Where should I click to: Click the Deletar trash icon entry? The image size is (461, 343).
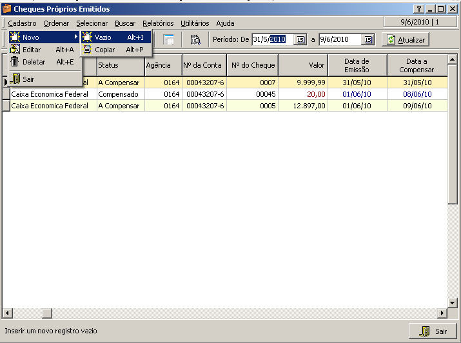(x=15, y=62)
